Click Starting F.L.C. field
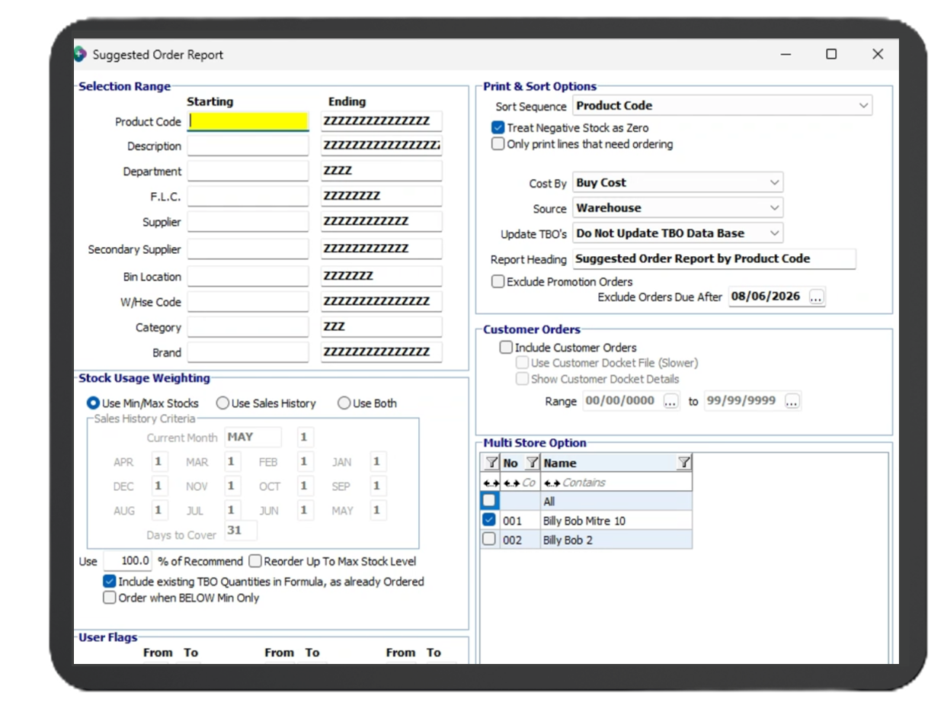The image size is (944, 712). (x=248, y=196)
